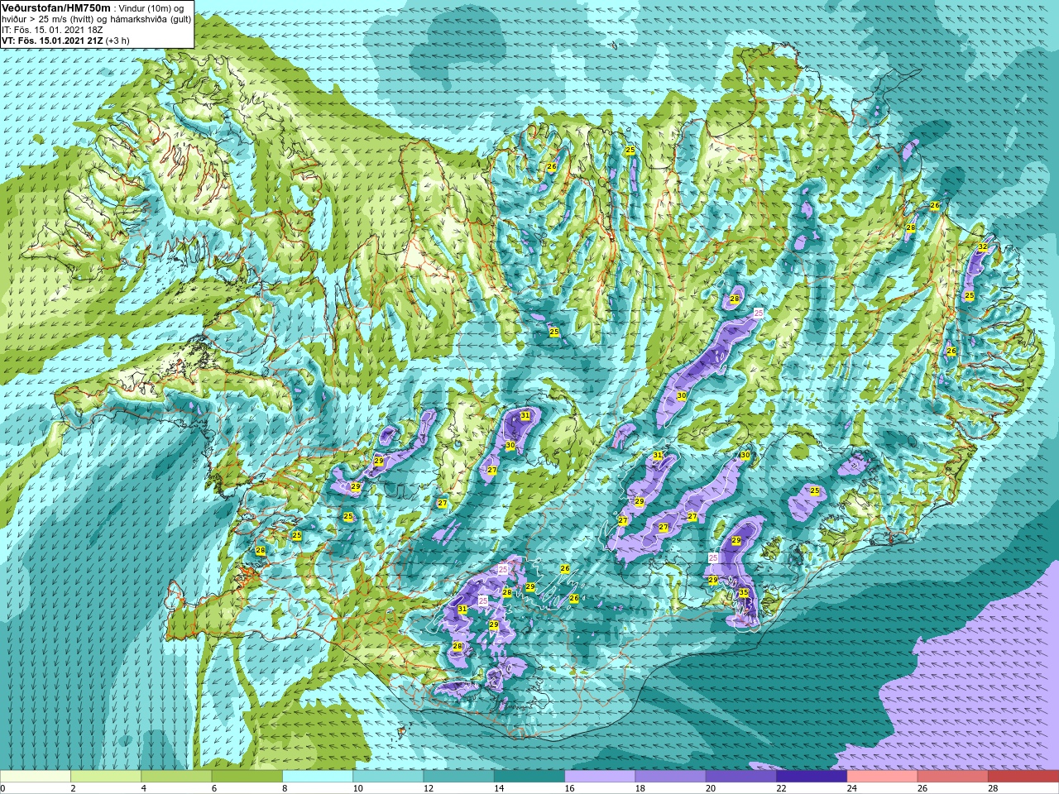Click the 18–20 m/s medium purple swatch
The width and height of the screenshot is (1059, 794).
pyautogui.click(x=671, y=777)
